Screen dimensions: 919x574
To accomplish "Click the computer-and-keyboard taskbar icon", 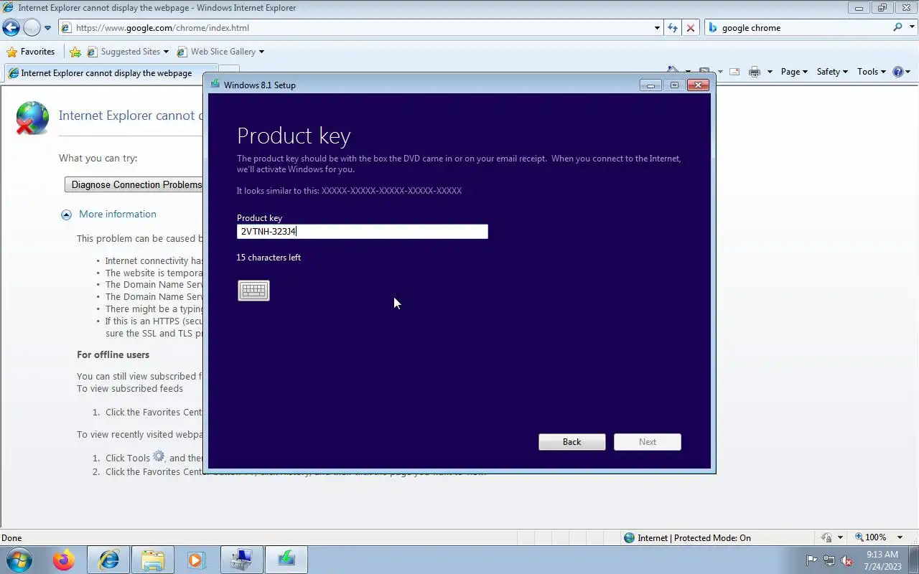I will pyautogui.click(x=241, y=560).
